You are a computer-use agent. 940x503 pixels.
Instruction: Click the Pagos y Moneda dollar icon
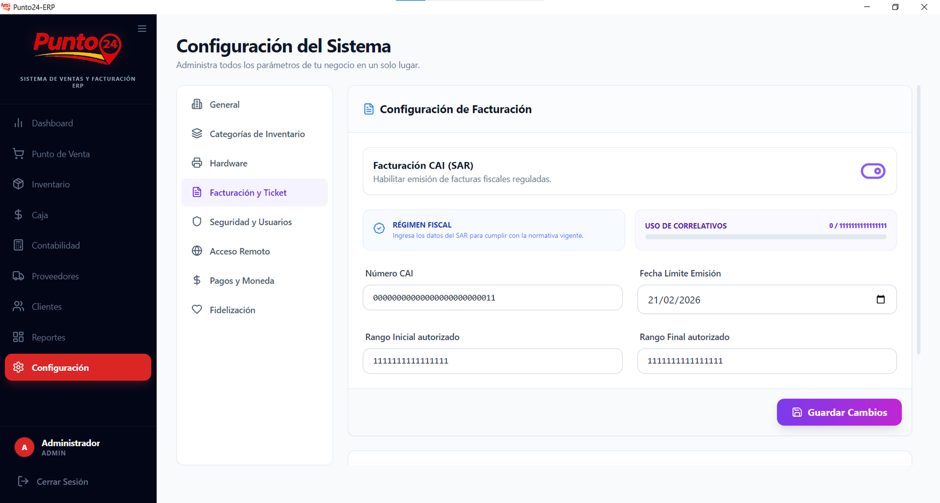tap(197, 281)
